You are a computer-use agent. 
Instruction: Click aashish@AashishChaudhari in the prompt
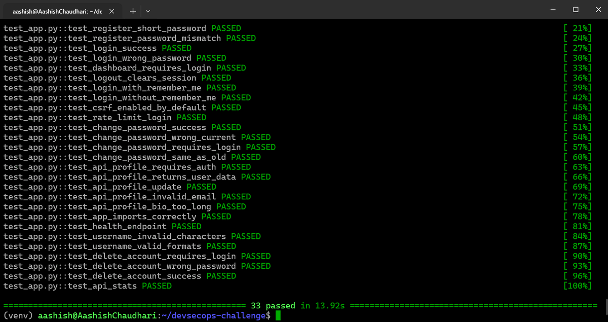coord(97,315)
